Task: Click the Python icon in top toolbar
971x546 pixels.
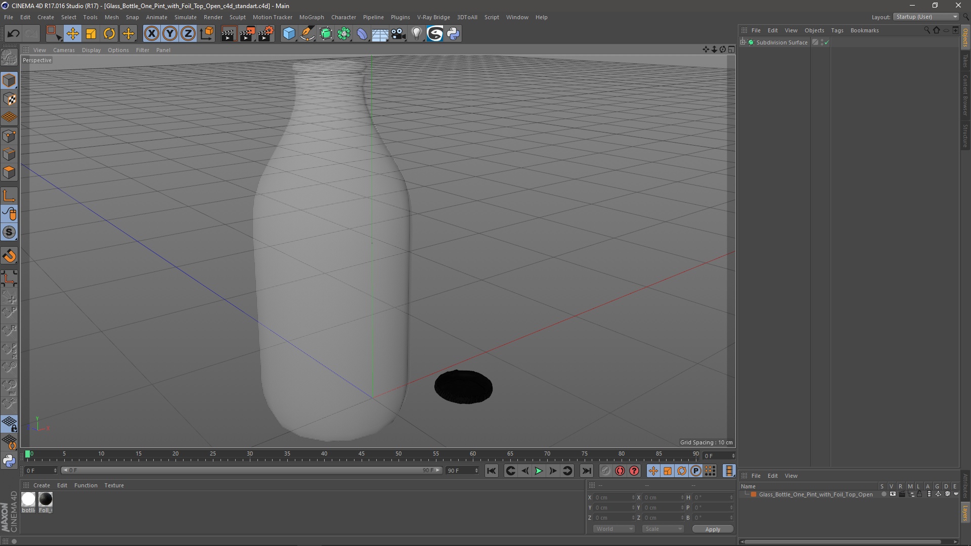Action: (x=453, y=34)
